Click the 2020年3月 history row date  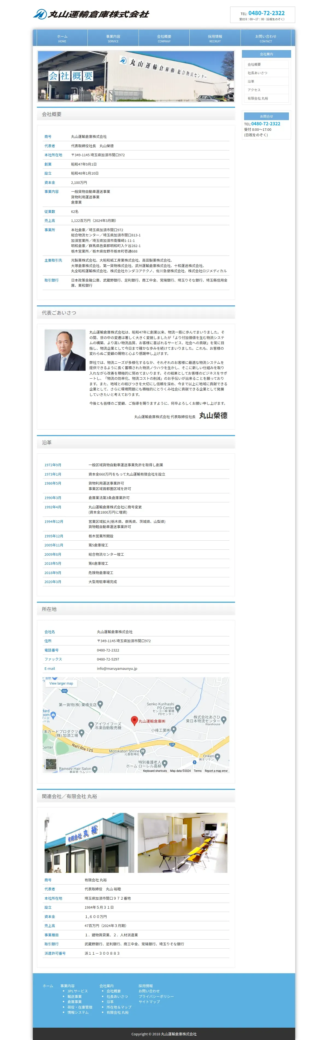click(x=53, y=582)
